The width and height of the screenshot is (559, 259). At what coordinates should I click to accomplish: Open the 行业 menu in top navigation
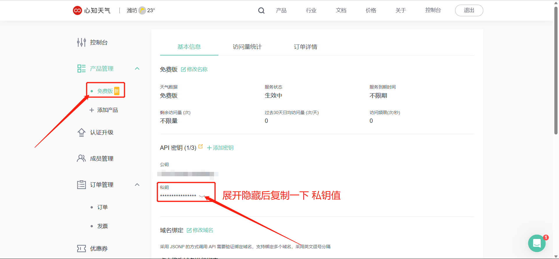click(x=311, y=10)
